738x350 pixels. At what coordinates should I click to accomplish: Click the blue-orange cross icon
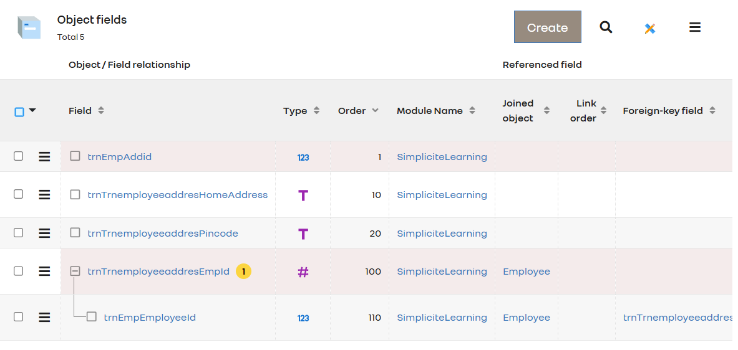coord(649,28)
